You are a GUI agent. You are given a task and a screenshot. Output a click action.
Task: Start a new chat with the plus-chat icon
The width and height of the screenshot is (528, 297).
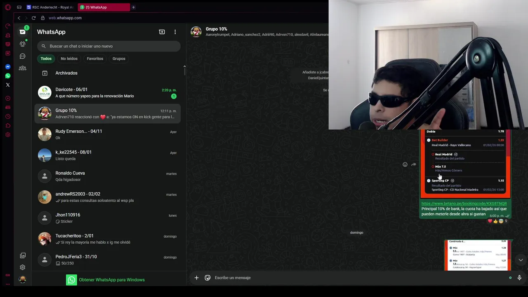pos(162,32)
